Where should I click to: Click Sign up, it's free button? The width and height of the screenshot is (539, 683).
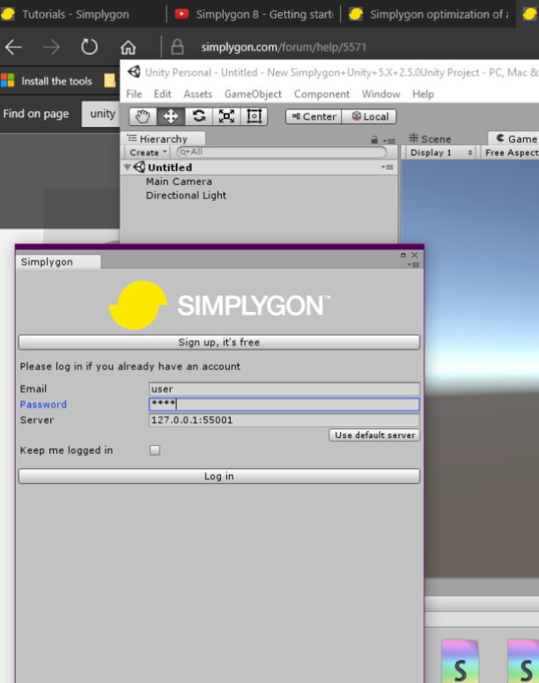pos(219,342)
